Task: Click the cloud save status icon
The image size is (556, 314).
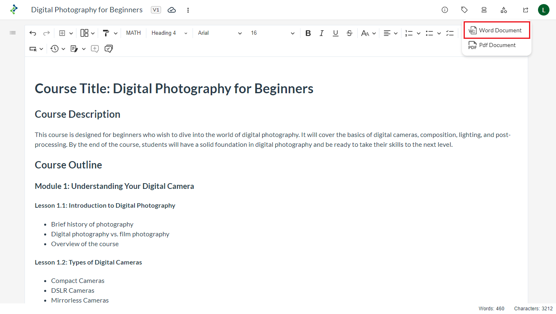Action: [172, 10]
